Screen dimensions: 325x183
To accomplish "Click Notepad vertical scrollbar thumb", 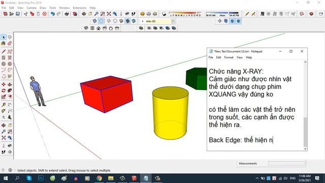I will tap(305, 132).
